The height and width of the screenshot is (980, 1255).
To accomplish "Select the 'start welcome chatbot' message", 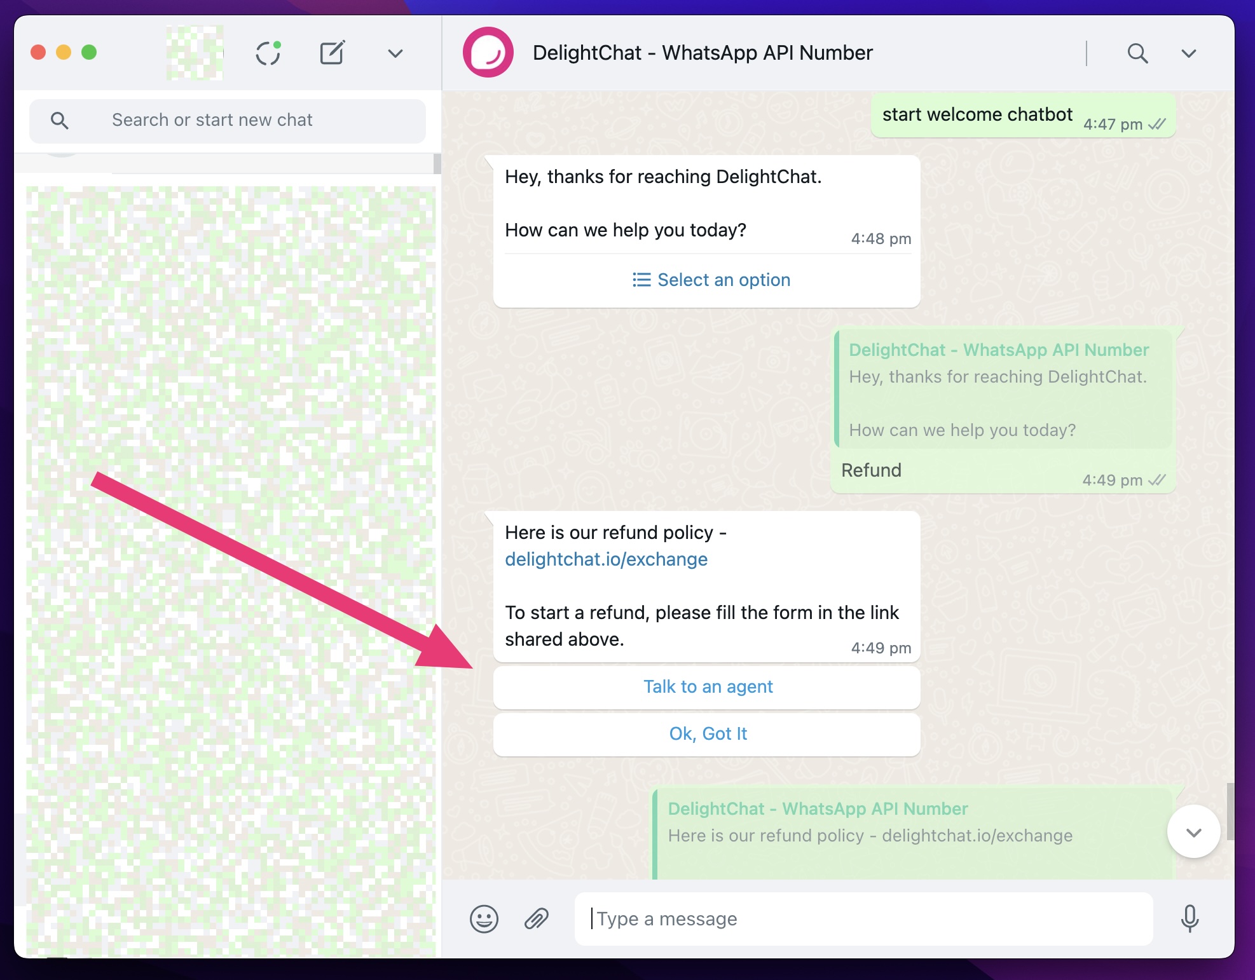I will 1022,115.
